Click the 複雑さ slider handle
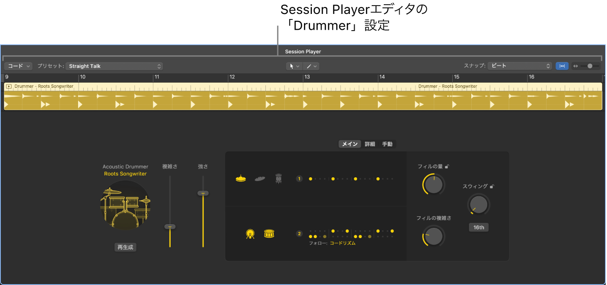The width and height of the screenshot is (607, 285). [x=170, y=227]
